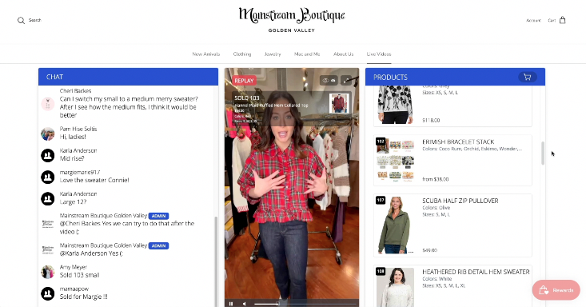Click 'SOLD 103' overlay title
This screenshot has height=307, width=586.
pos(247,98)
